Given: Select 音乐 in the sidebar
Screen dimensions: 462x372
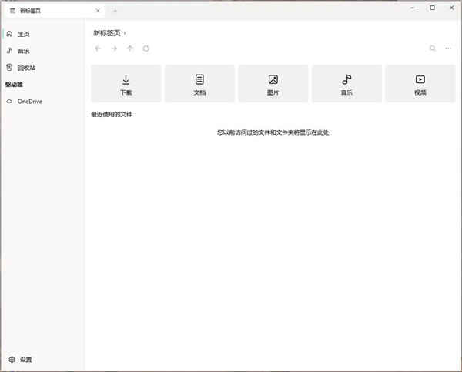Looking at the screenshot, I should pos(42,51).
